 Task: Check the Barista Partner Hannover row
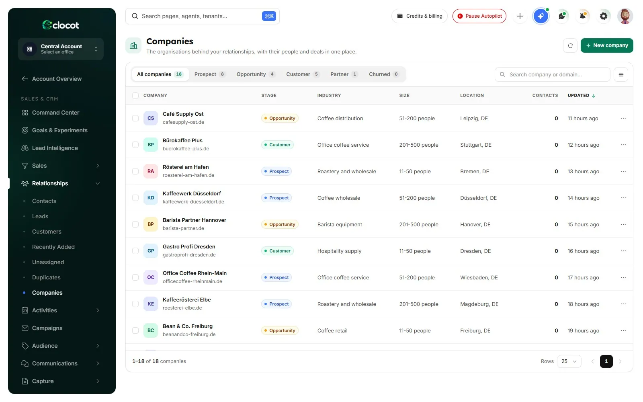pyautogui.click(x=135, y=224)
